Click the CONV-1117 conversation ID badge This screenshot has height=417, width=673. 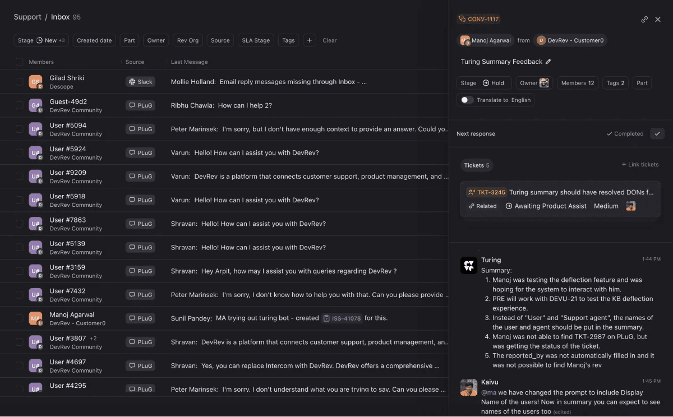478,19
